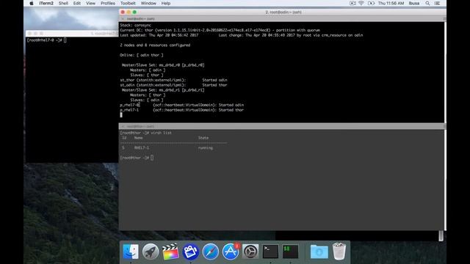This screenshot has height=264, width=470.
Task: Open the blue video camera app in dock
Action: pos(190,252)
